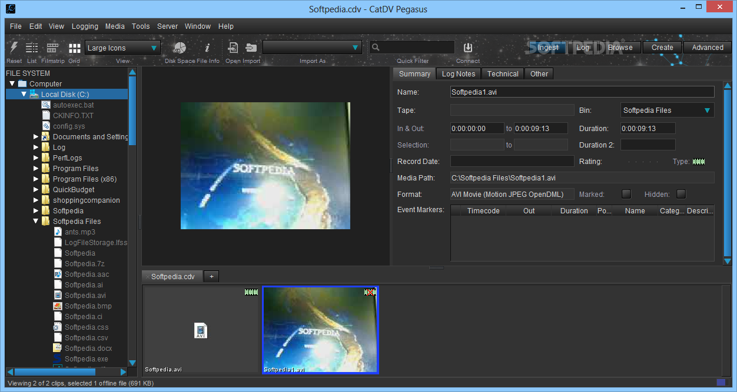Collapse the Softpedia Files folder

pyautogui.click(x=36, y=221)
